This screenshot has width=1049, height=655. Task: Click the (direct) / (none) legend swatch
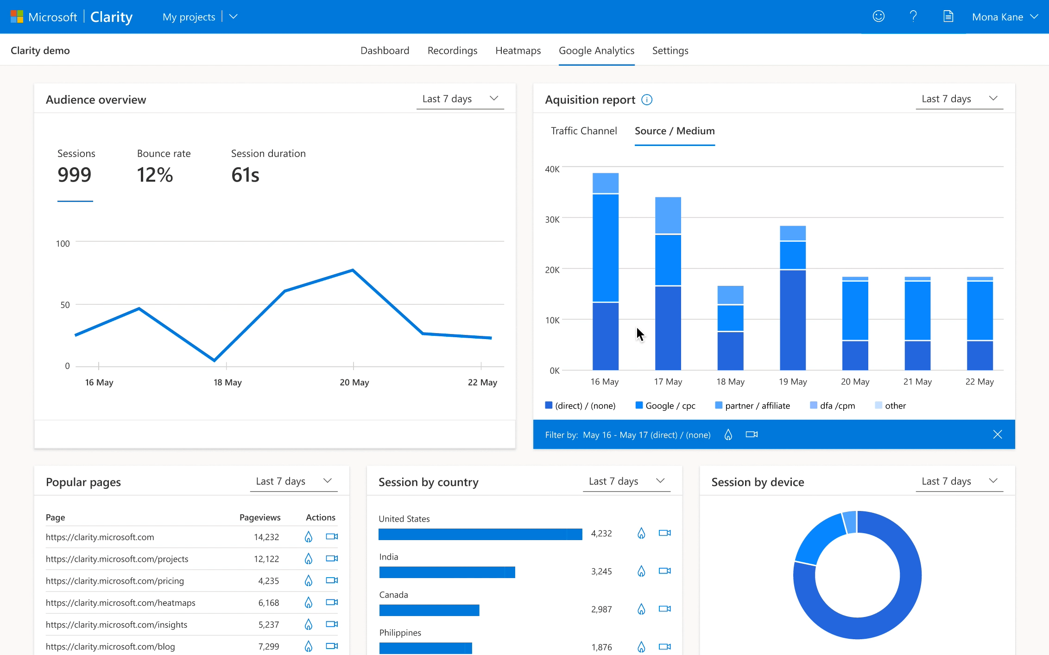549,405
